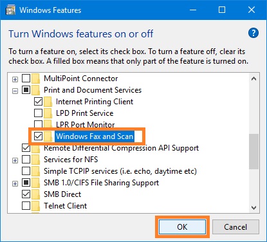Enable the LPD Print Service checkbox
This screenshot has width=267, height=242.
38,113
